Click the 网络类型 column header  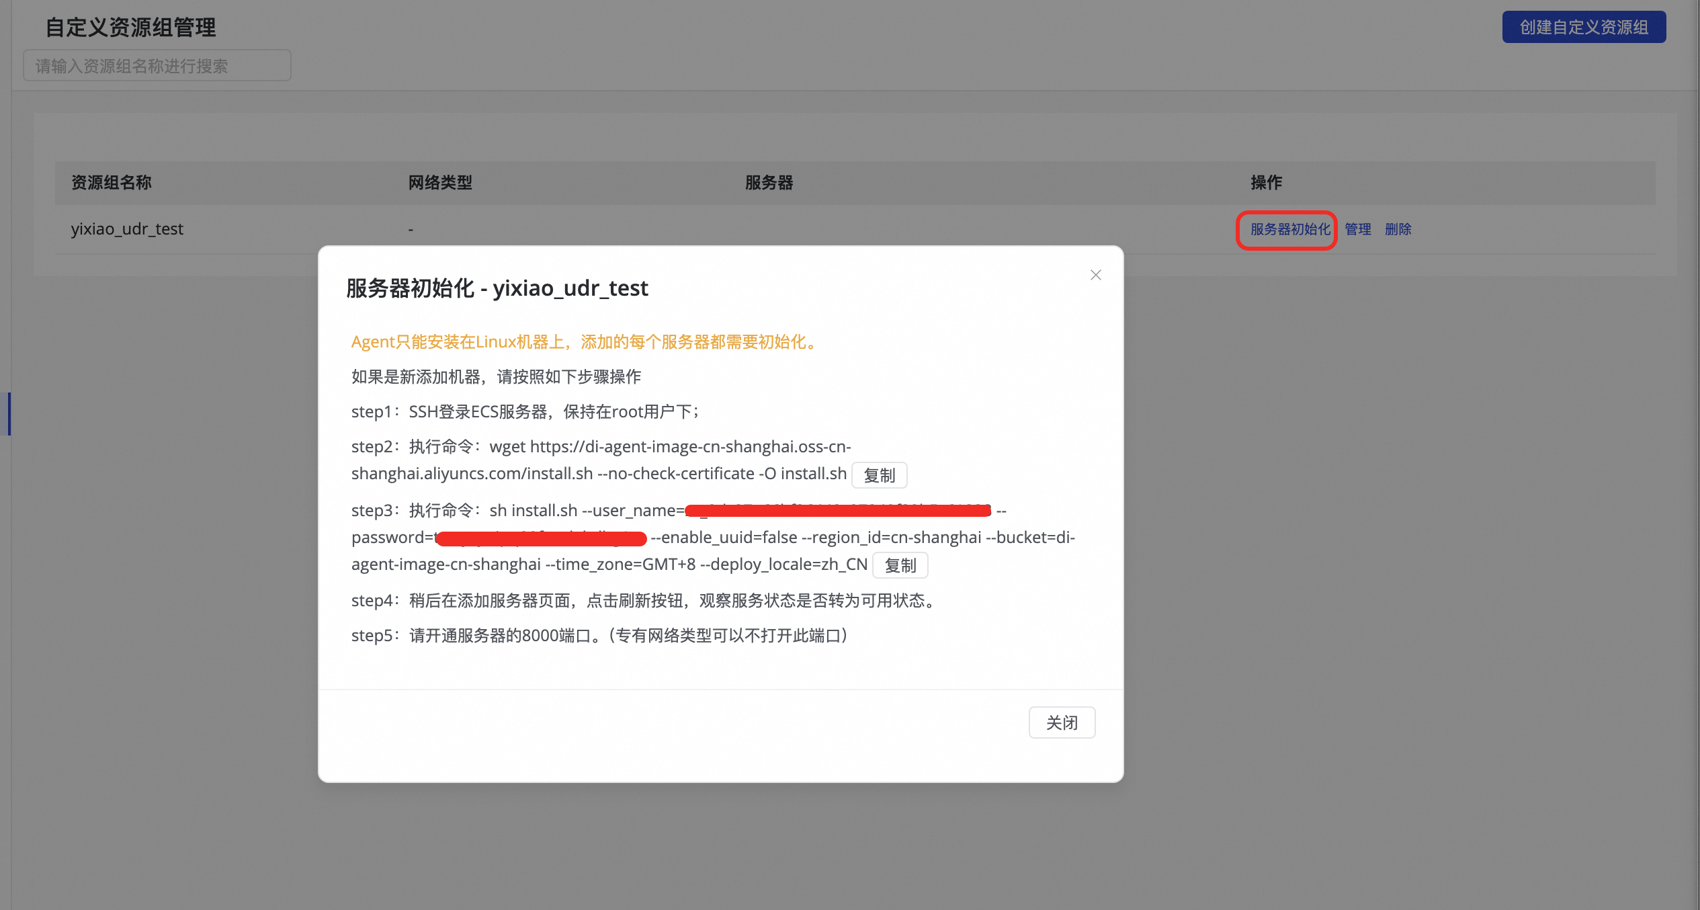point(440,182)
